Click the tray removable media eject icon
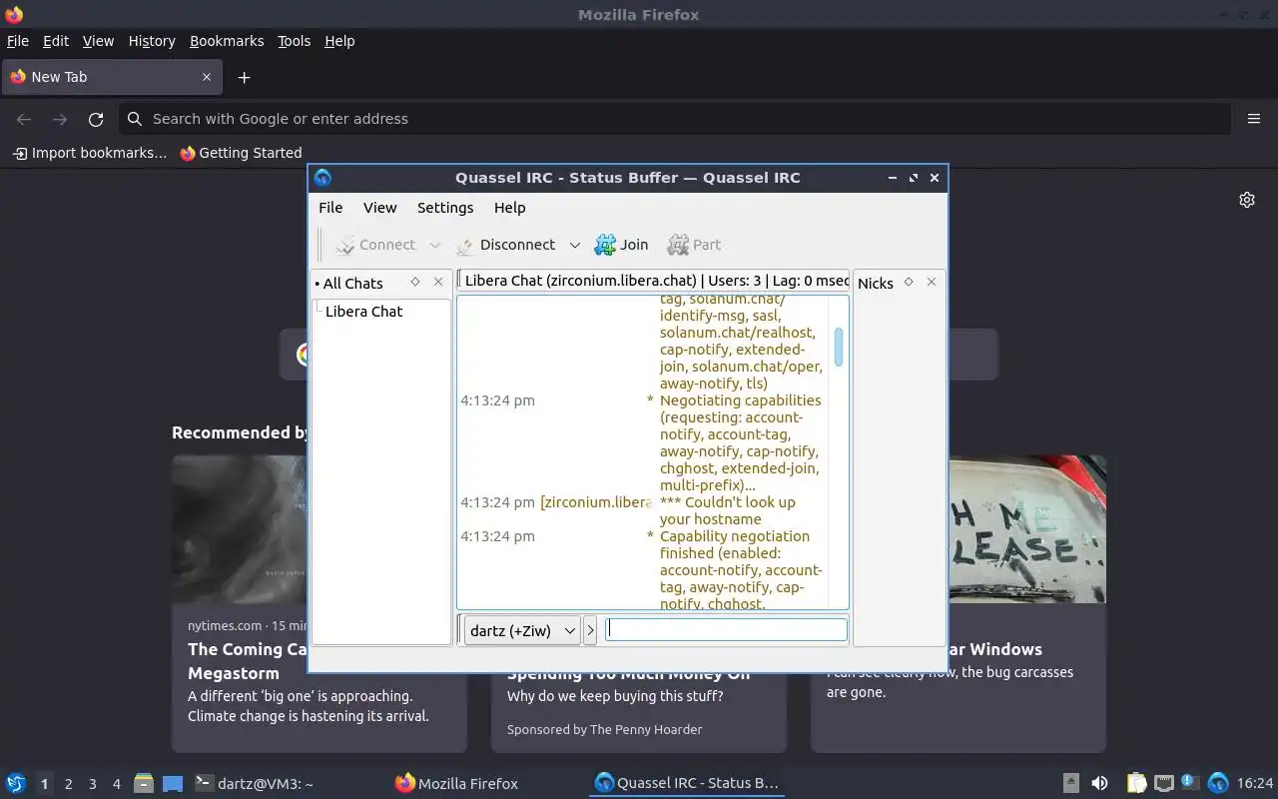Screen dimensions: 1278x799 (1071, 783)
